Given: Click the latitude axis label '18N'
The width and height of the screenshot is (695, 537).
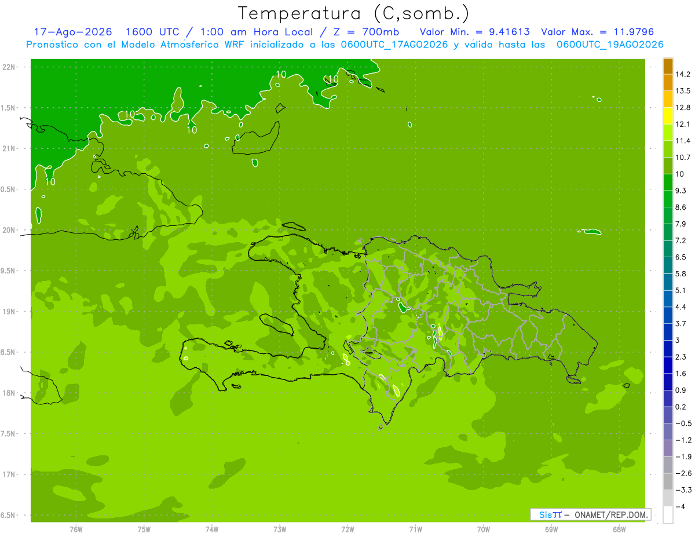Looking at the screenshot, I should pyautogui.click(x=9, y=393).
